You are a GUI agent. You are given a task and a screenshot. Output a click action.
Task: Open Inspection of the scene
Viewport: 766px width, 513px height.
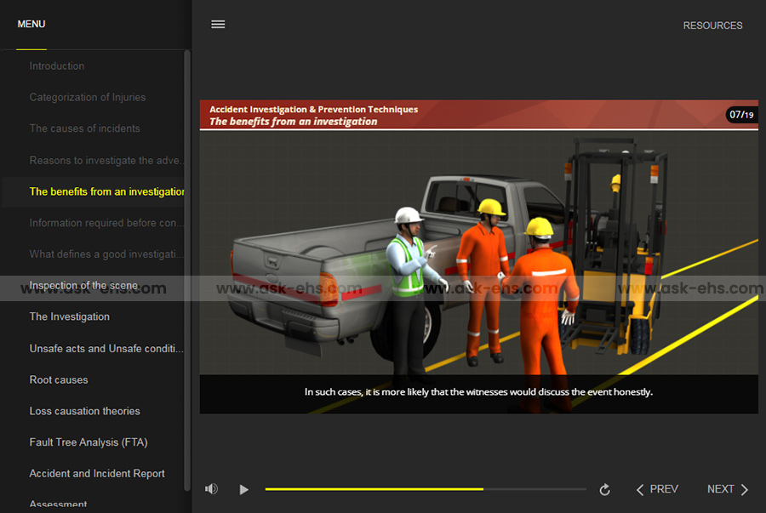pos(83,286)
